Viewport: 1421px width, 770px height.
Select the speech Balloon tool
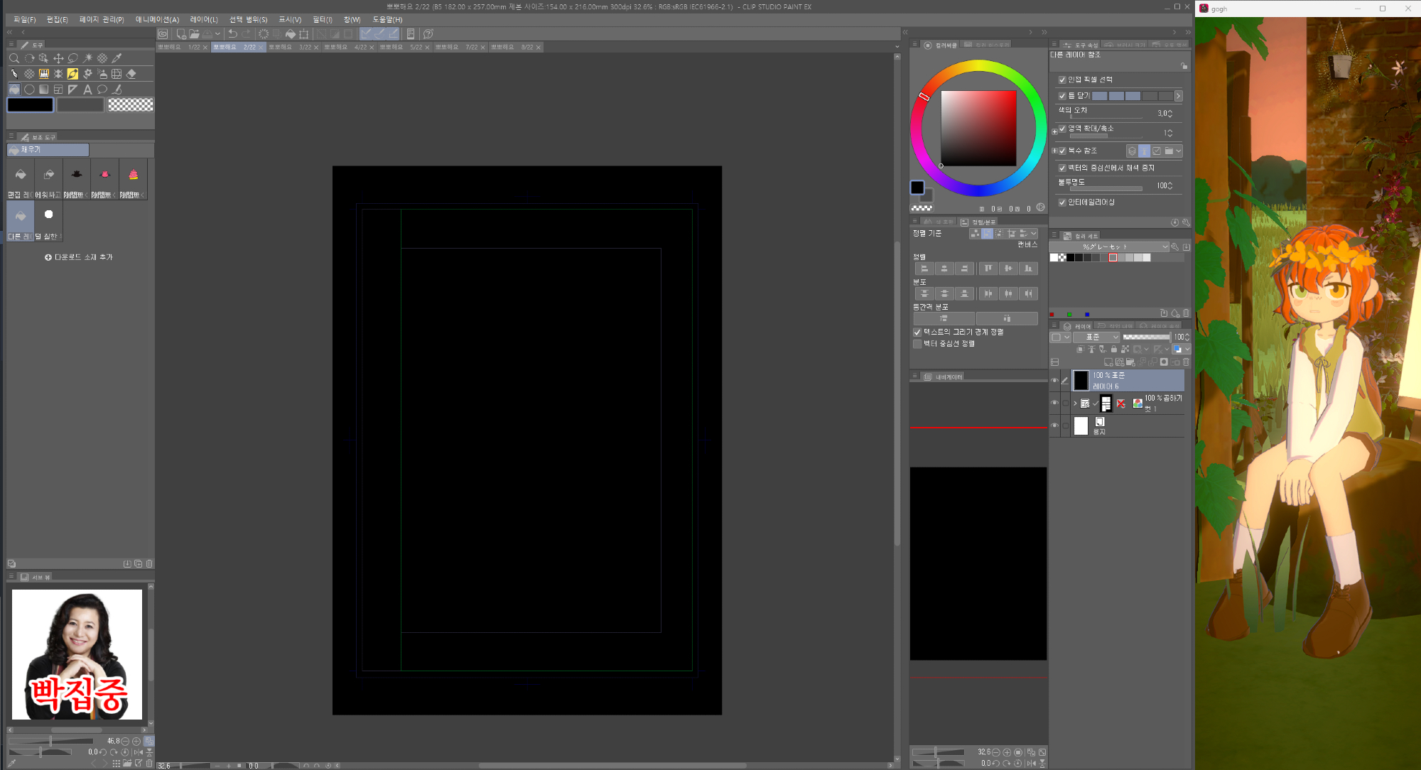tap(102, 90)
